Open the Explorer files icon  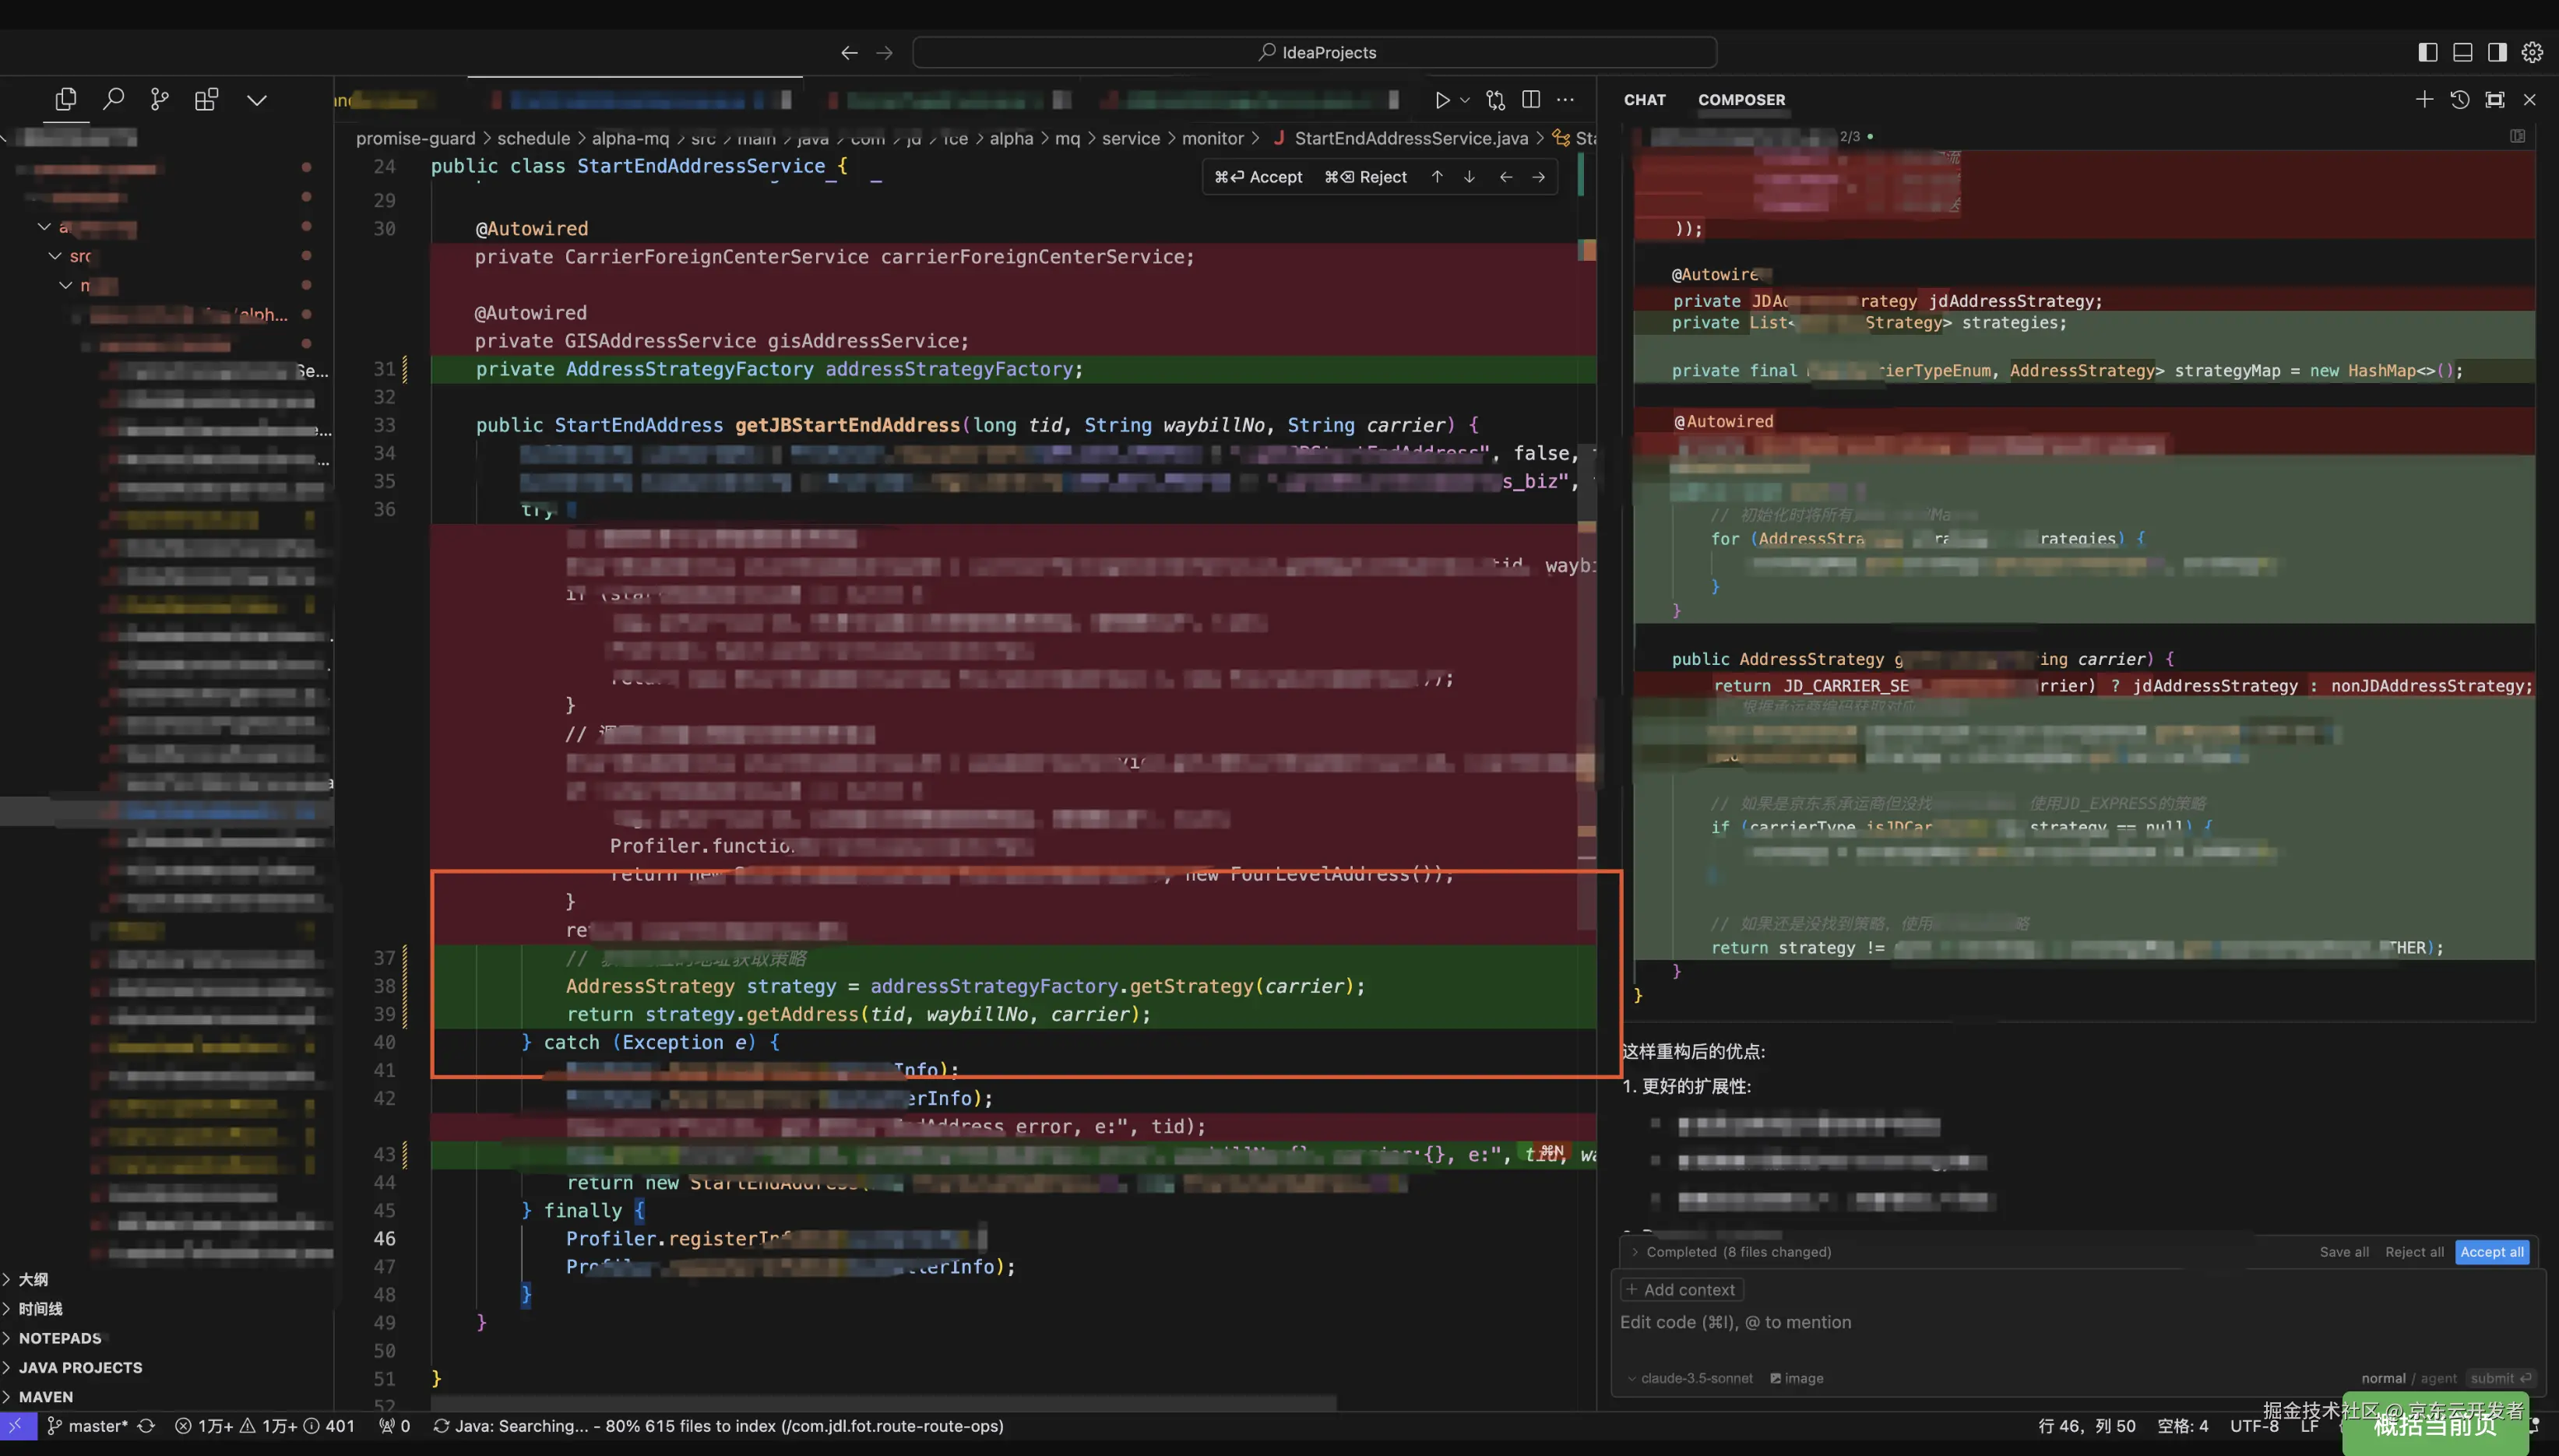point(66,99)
